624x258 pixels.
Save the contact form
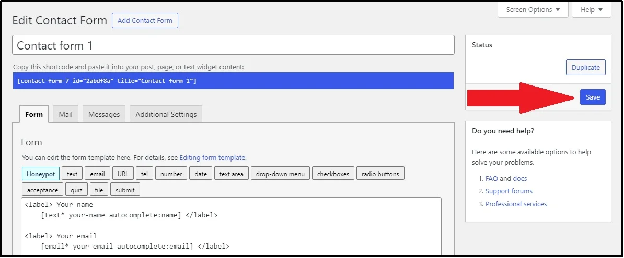(593, 97)
